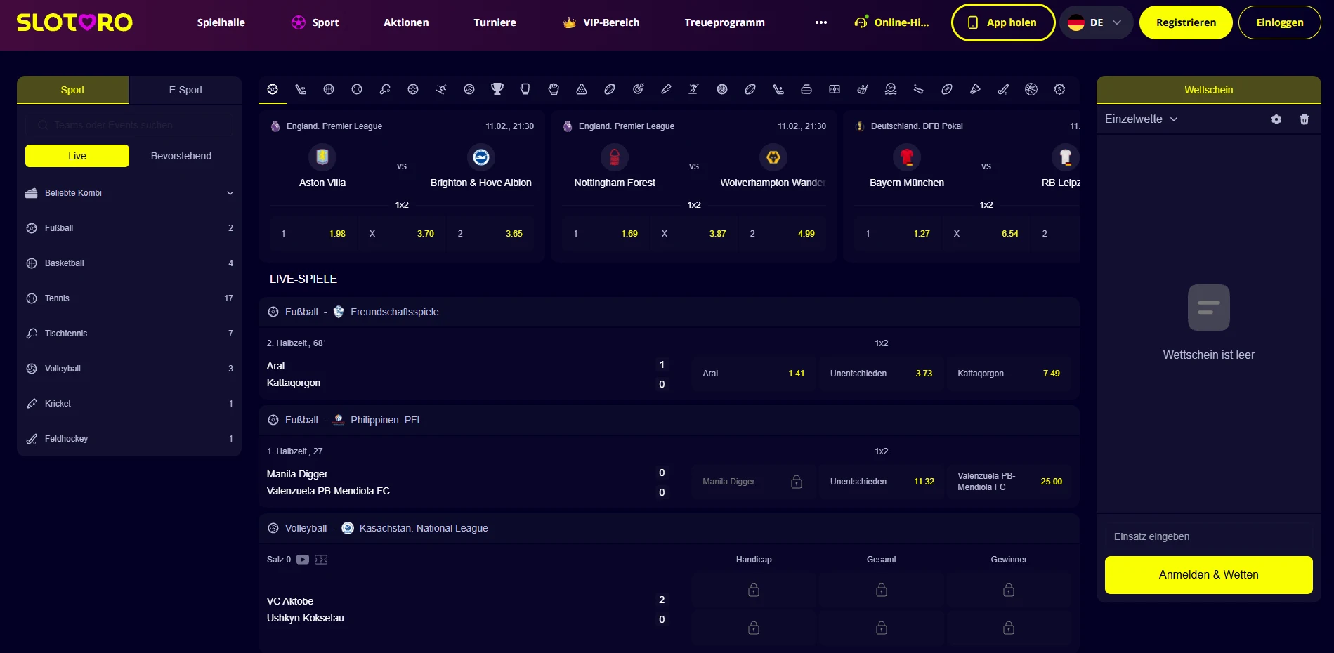This screenshot has height=653, width=1334.
Task: Open the video stream icon next to Satz 0
Action: (302, 560)
